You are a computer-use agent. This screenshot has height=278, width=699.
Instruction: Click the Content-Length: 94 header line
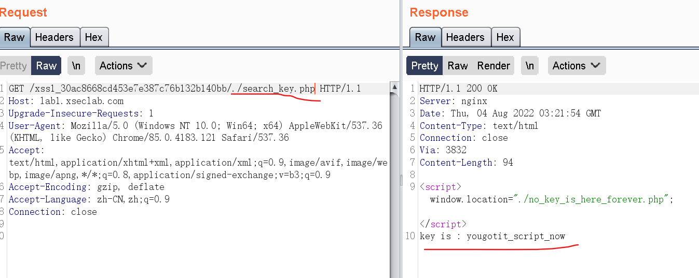point(467,163)
